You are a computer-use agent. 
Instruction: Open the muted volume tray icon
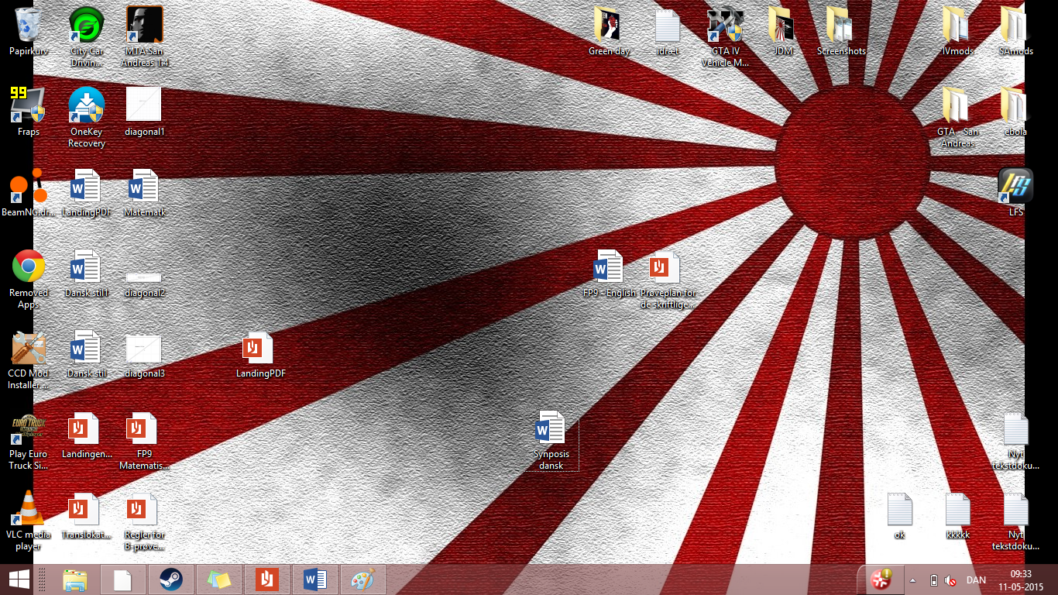click(x=950, y=580)
